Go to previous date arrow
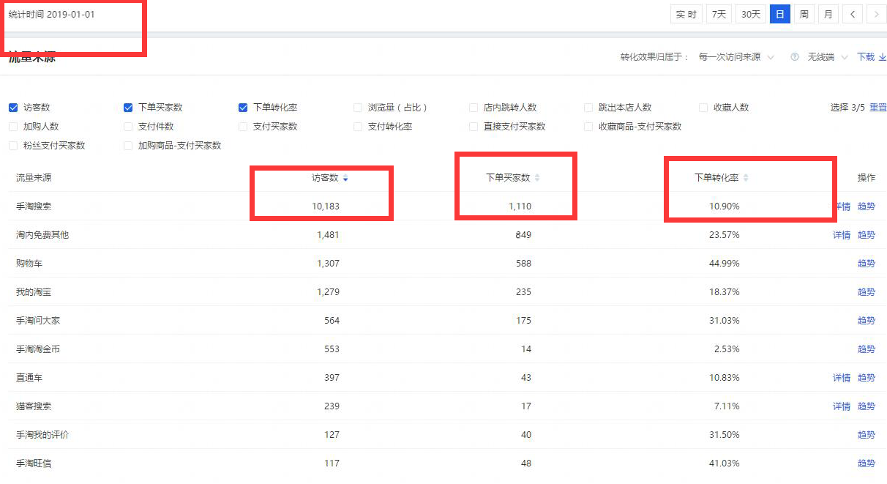887x484 pixels. coord(852,14)
